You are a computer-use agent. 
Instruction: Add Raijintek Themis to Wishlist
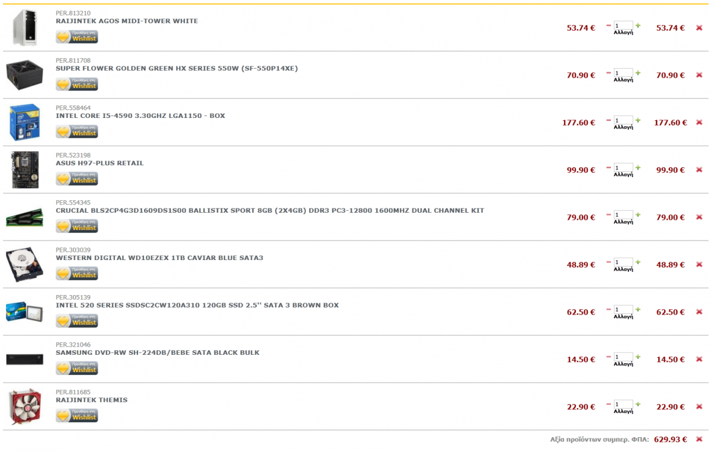click(x=77, y=416)
